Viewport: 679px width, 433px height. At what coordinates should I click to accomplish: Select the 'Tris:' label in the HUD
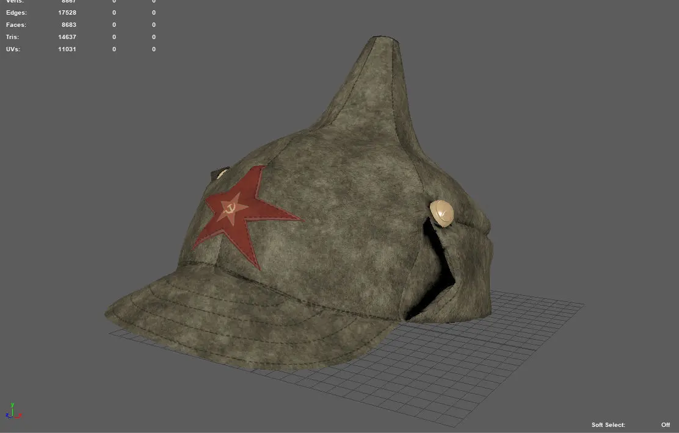(13, 37)
